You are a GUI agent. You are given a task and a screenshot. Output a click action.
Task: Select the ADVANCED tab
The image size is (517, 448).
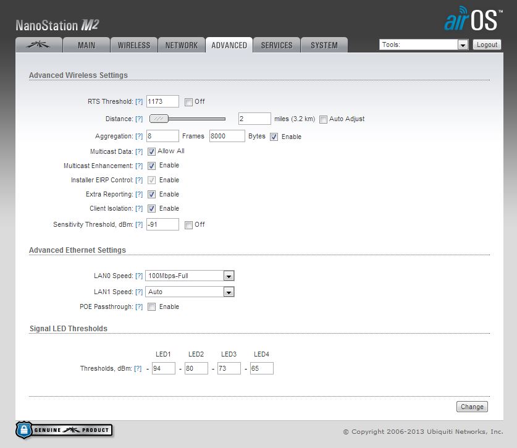(229, 45)
